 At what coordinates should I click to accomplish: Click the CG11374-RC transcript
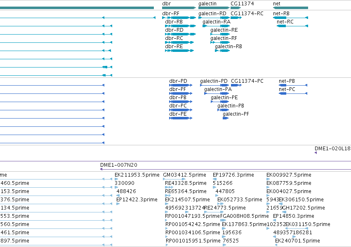click(236, 18)
